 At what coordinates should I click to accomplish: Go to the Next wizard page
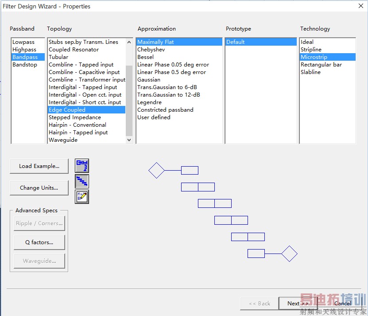tap(298, 303)
